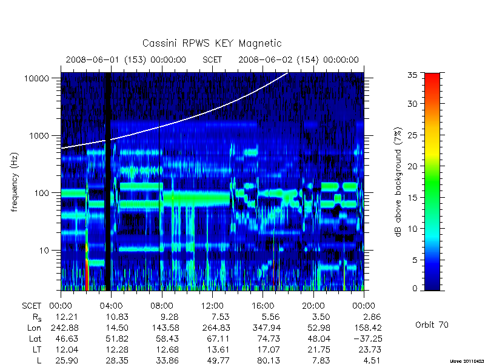Select the "5" colorbar tick label
This screenshot has width=485, height=364.
(415, 260)
